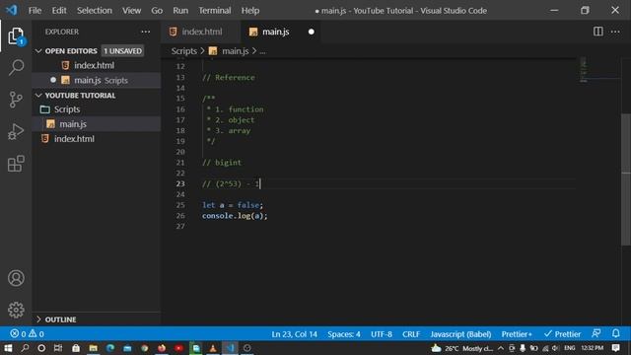Screen dimensions: 631x355
Task: Open the Extensions view
Action: (x=16, y=164)
